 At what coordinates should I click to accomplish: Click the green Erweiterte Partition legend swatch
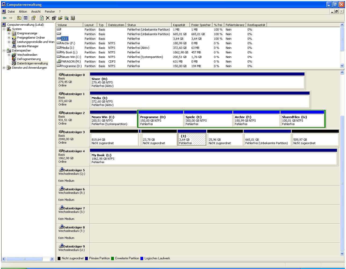(x=113, y=258)
